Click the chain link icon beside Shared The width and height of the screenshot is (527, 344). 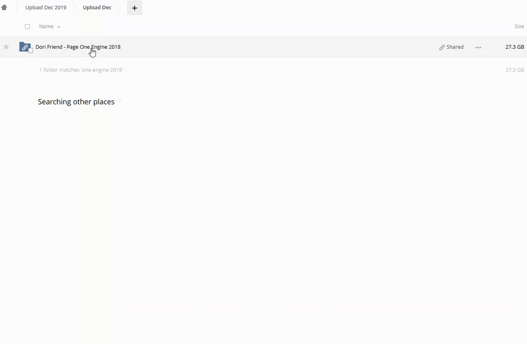pyautogui.click(x=442, y=47)
